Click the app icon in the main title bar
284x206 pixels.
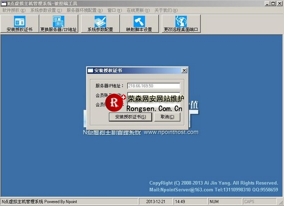click(4, 3)
